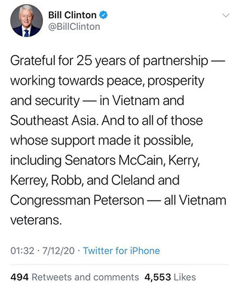
Task: Click the 'Southeast Asia' text in tweet
Action: tap(54, 120)
